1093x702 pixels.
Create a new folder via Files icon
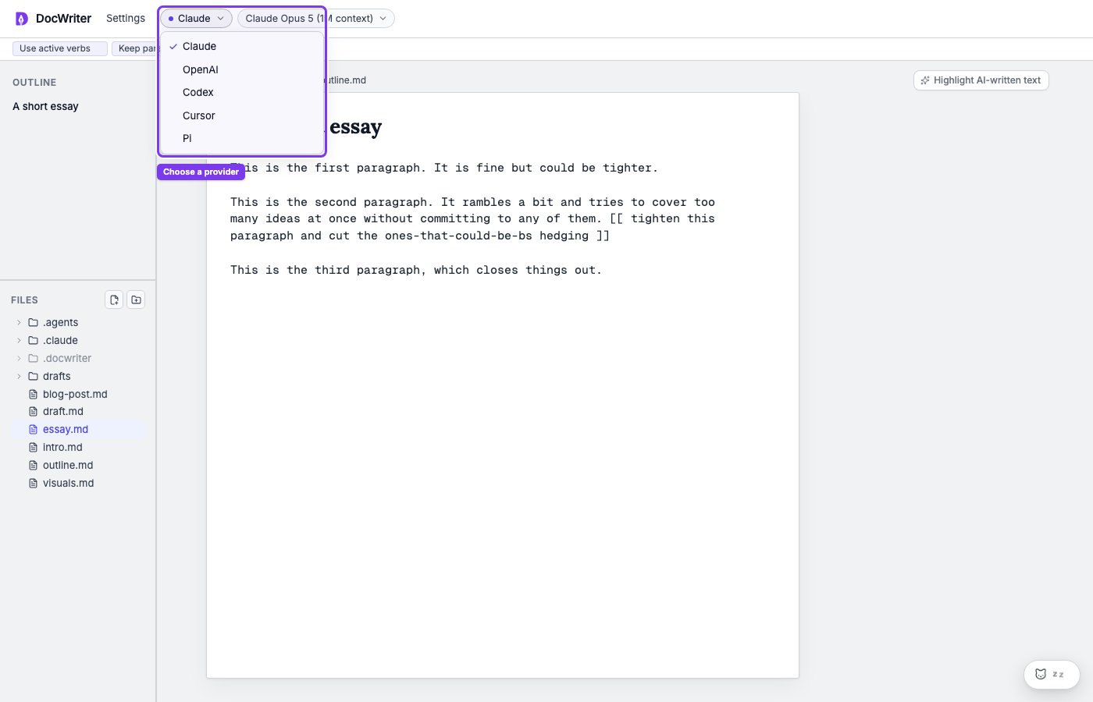136,300
